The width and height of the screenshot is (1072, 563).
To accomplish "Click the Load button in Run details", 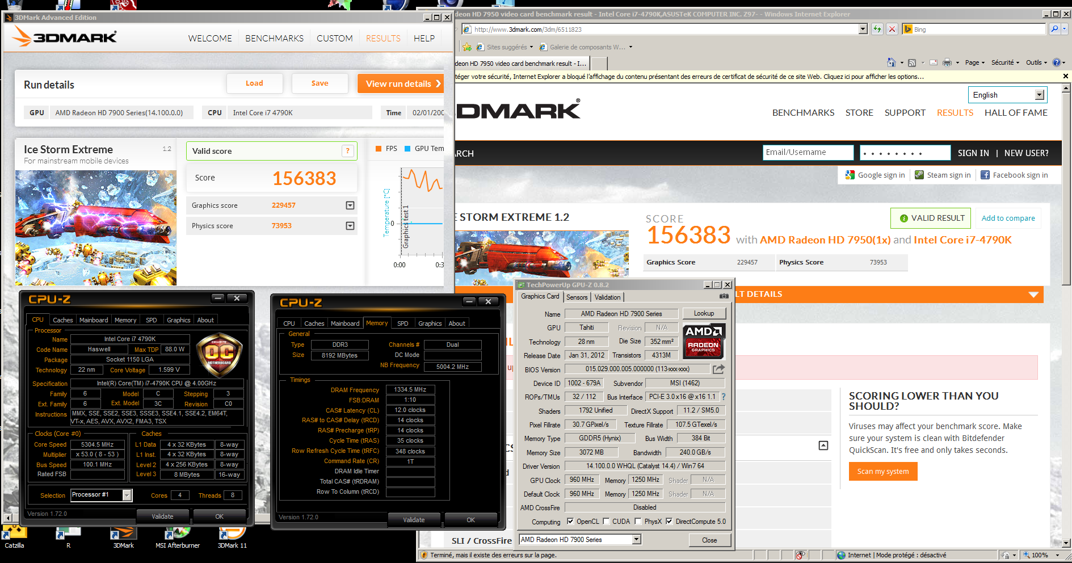I will 254,83.
